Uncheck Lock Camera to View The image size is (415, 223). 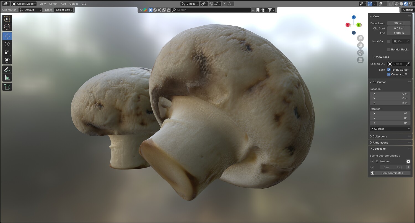[x=389, y=74]
